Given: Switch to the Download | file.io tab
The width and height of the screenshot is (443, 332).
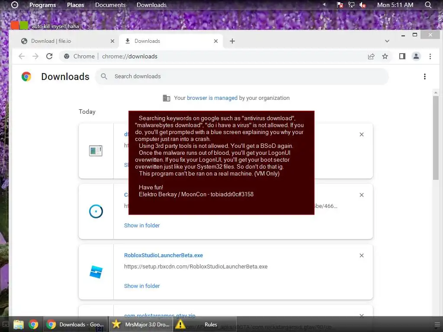Looking at the screenshot, I should [68, 41].
